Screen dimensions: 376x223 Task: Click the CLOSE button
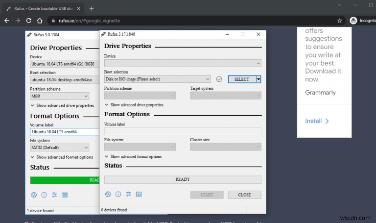pyautogui.click(x=244, y=195)
